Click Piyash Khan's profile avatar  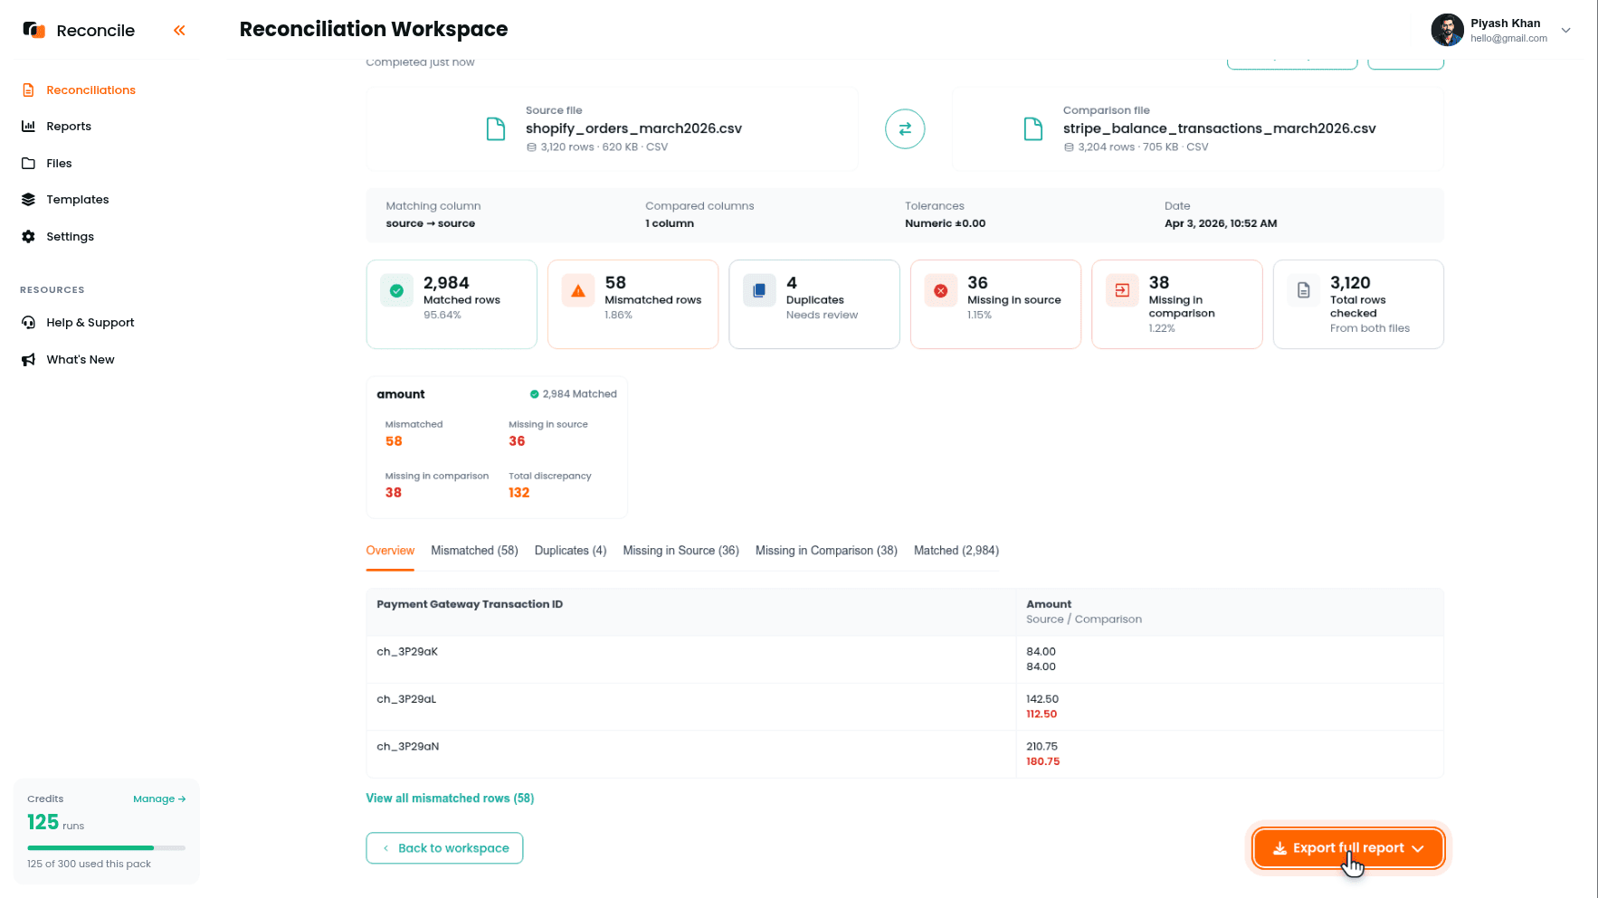click(1447, 30)
